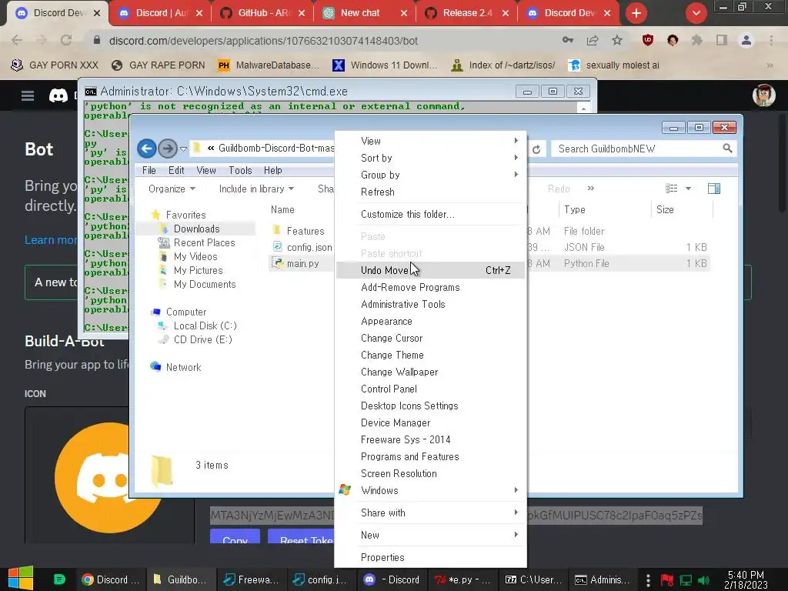Open the Windows 11 Download bookmark

[385, 65]
